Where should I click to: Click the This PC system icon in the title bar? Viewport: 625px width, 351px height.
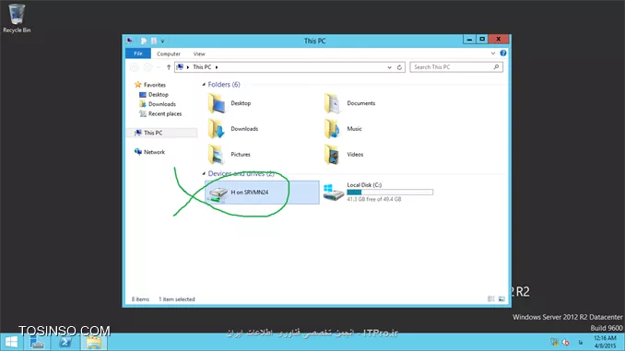coord(129,41)
